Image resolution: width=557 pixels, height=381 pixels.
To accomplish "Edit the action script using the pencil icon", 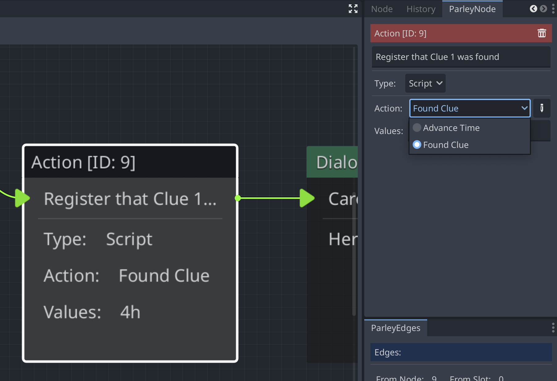I will pos(542,108).
